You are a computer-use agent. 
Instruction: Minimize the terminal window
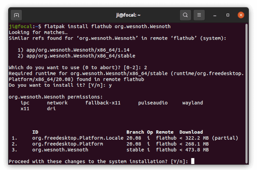pyautogui.click(x=215, y=15)
